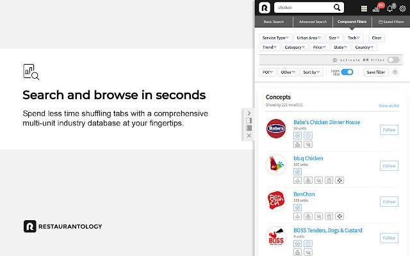
Task: Open the apps grid icon
Action: 364,8
